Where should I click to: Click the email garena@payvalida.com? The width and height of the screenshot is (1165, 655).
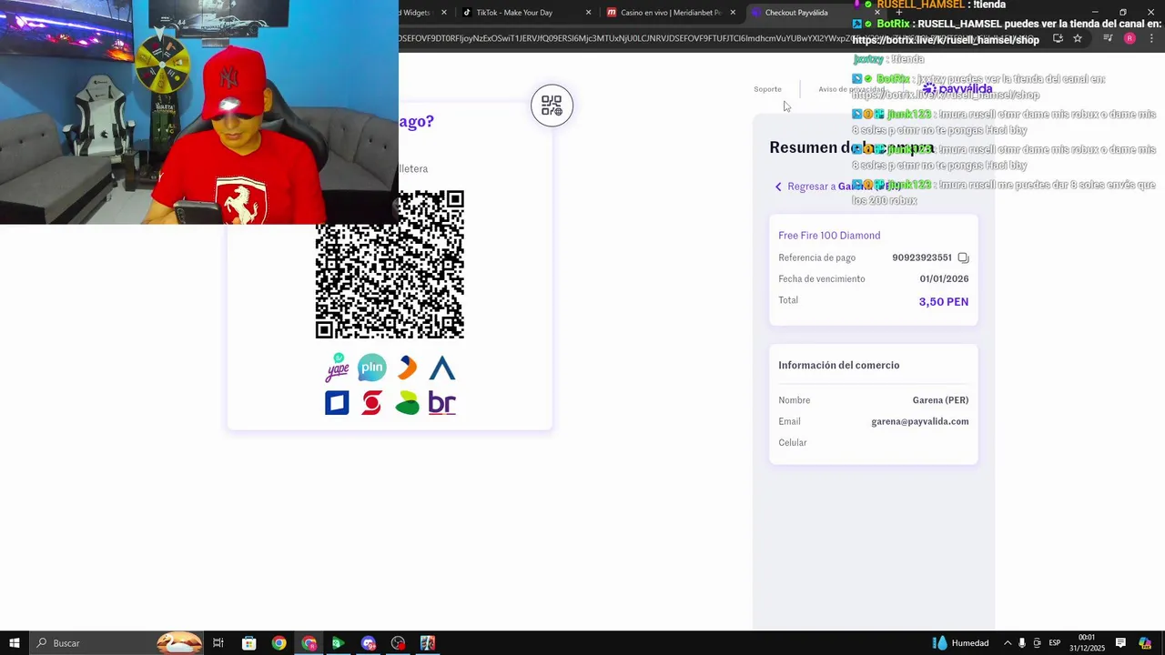[920, 421]
